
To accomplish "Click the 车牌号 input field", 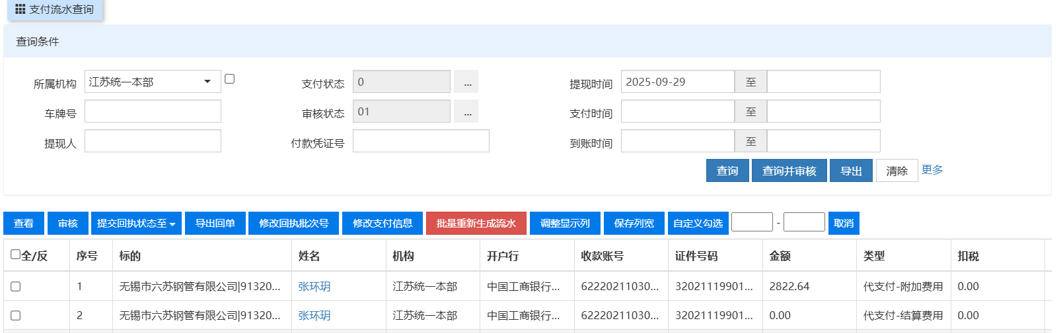I will tap(153, 111).
